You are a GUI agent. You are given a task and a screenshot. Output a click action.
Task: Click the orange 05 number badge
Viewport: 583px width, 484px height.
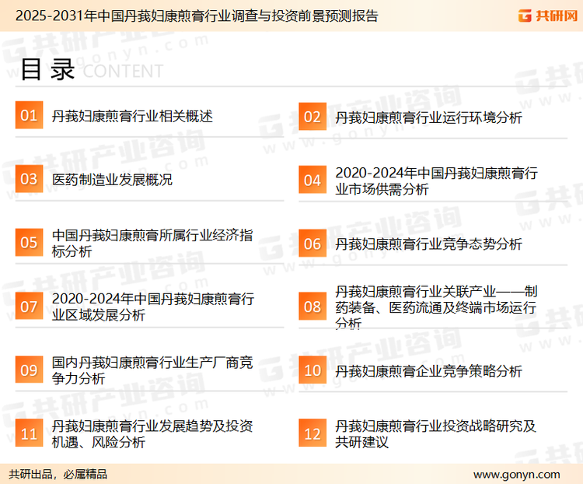pyautogui.click(x=29, y=242)
